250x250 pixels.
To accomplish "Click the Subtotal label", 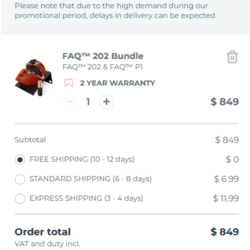I will tap(30, 140).
